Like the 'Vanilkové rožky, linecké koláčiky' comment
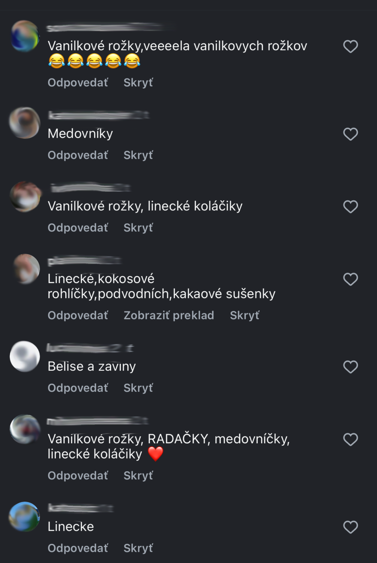This screenshot has width=377, height=563. pos(350,206)
